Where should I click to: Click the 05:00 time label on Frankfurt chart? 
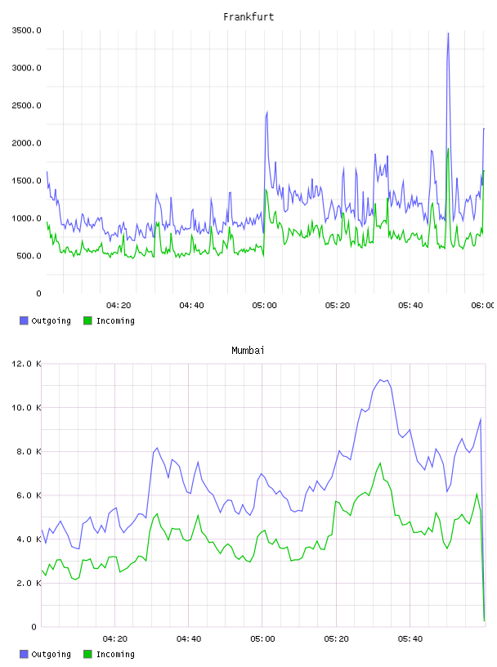point(264,305)
